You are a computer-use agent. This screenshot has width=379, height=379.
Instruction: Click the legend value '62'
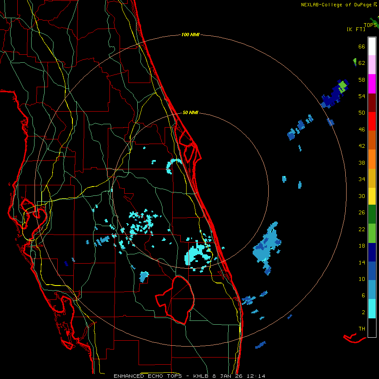click(362, 63)
